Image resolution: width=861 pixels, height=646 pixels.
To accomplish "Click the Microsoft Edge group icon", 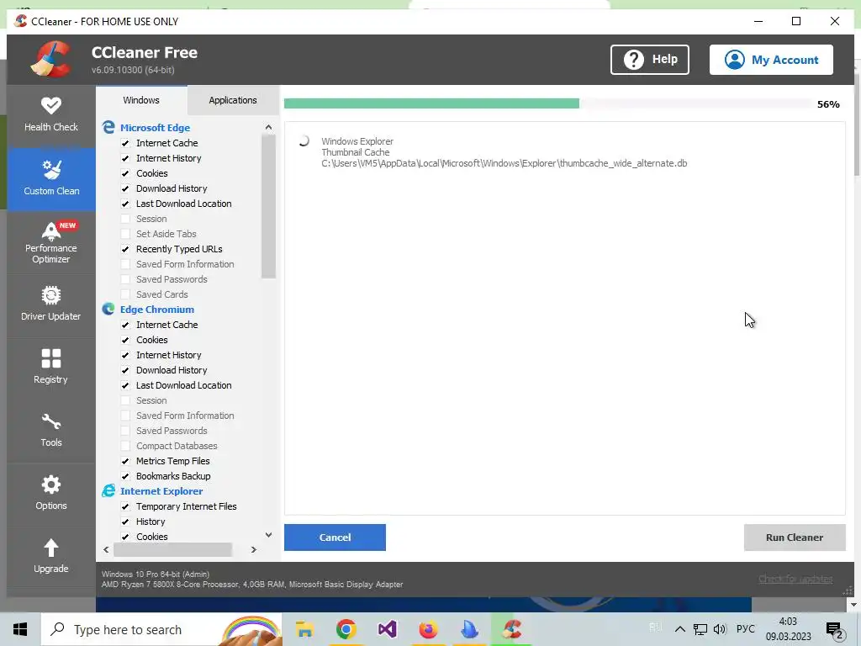I will point(108,128).
